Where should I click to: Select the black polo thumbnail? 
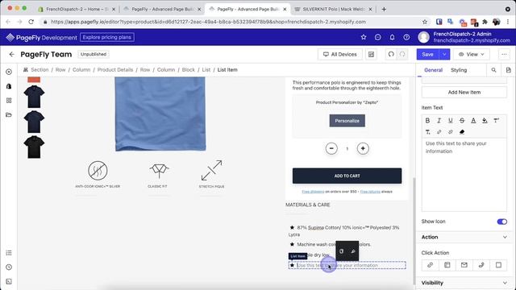coord(34,147)
